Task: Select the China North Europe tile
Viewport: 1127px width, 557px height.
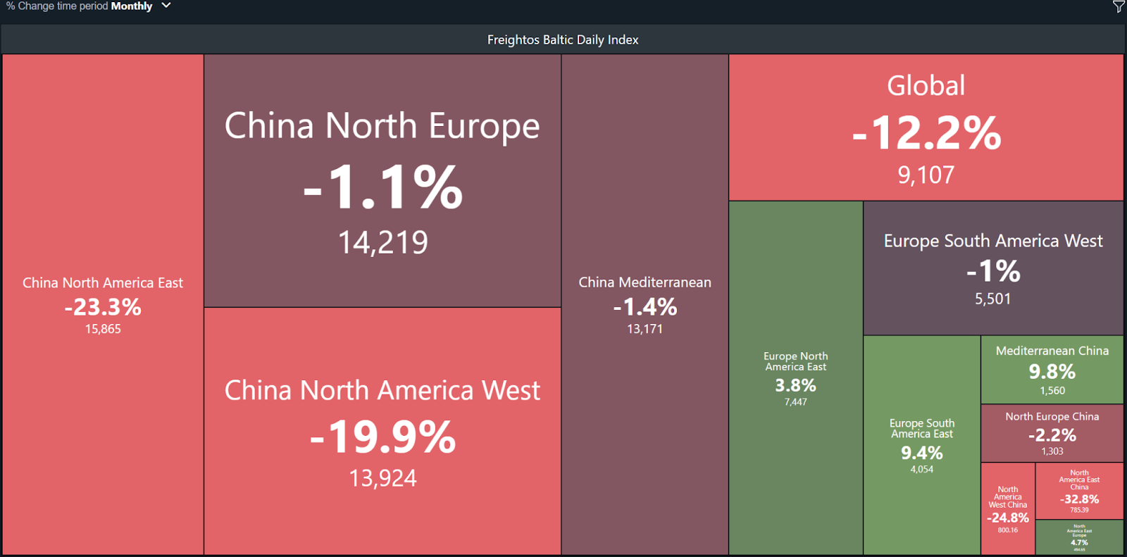Action: point(382,181)
